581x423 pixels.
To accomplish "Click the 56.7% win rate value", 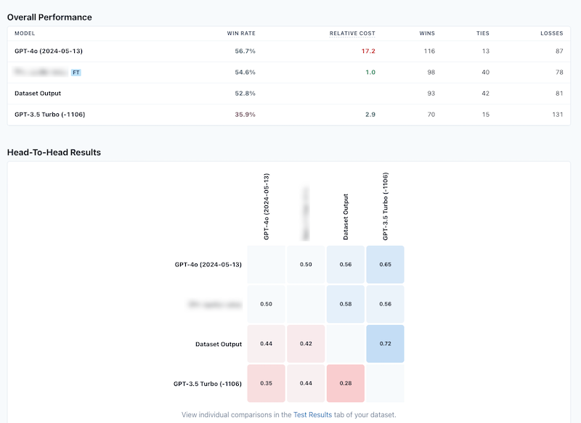I will click(245, 52).
